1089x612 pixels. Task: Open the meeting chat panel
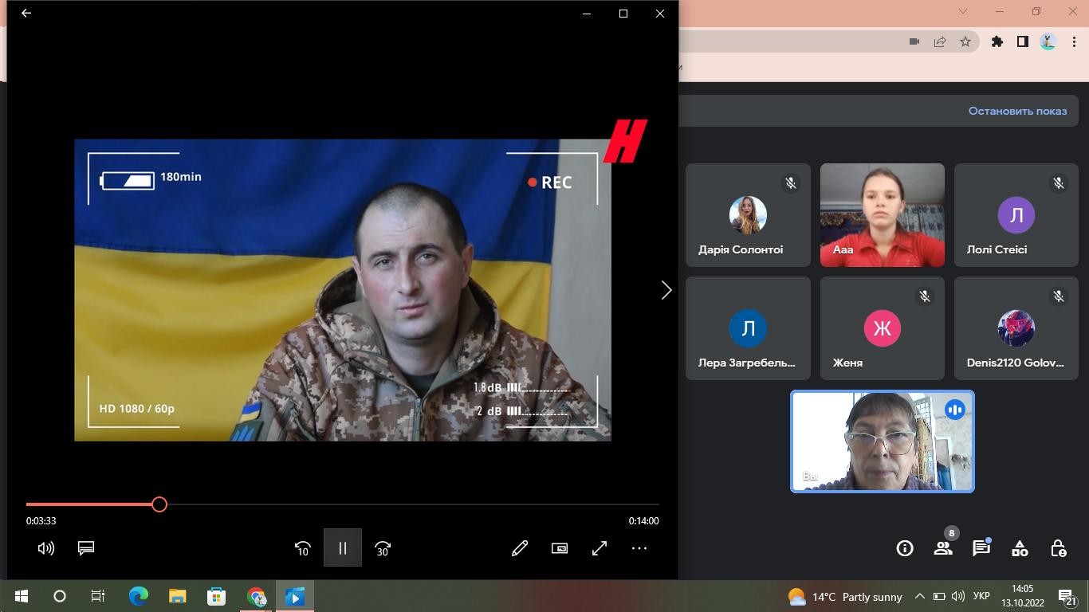[981, 548]
